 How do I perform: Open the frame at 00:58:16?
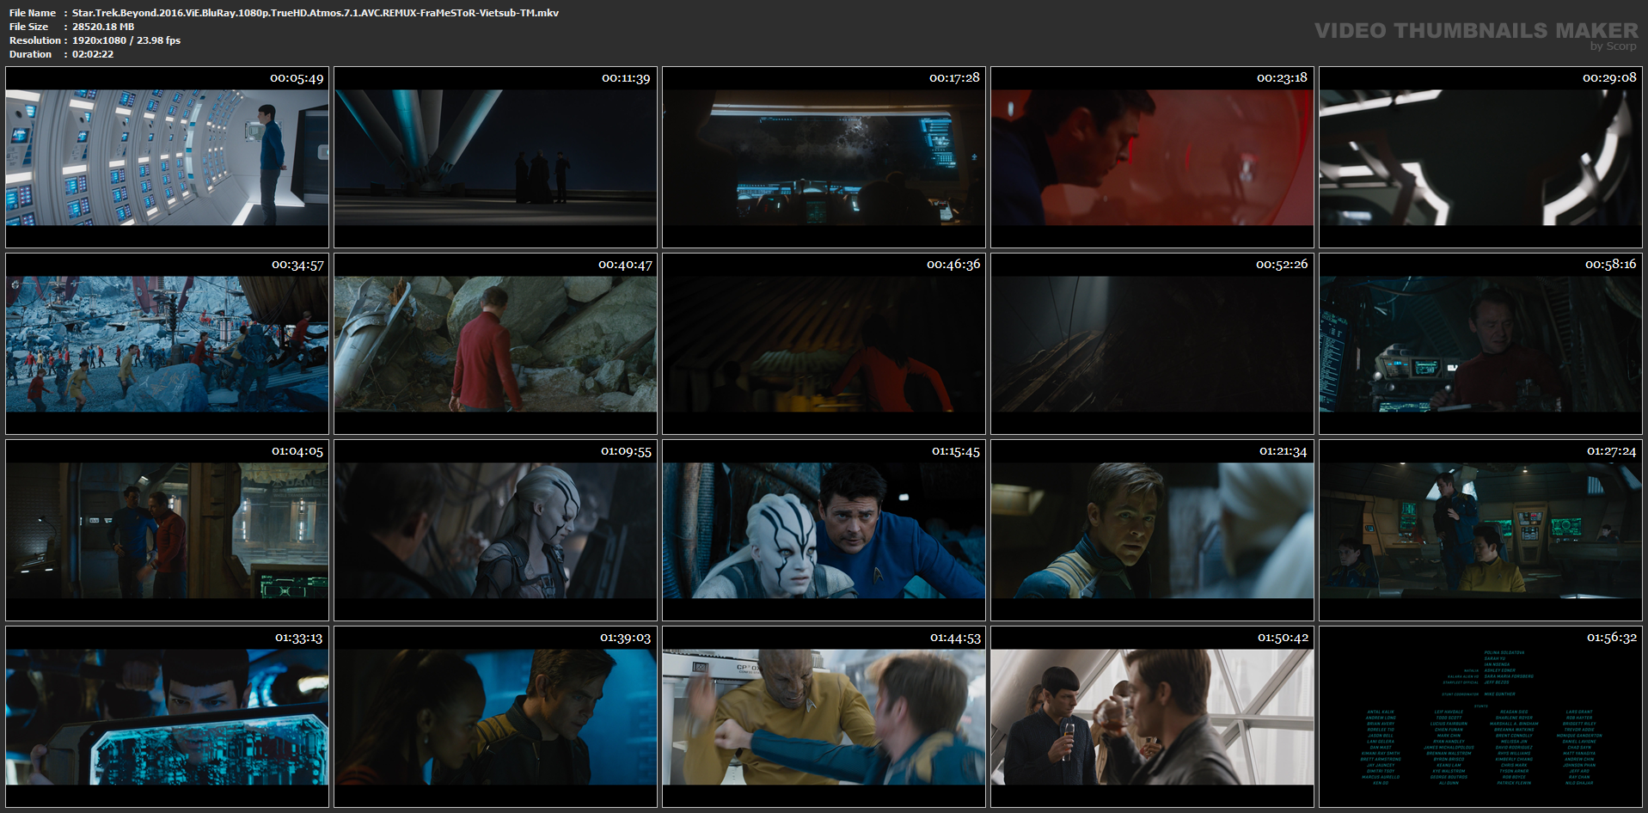(1480, 344)
